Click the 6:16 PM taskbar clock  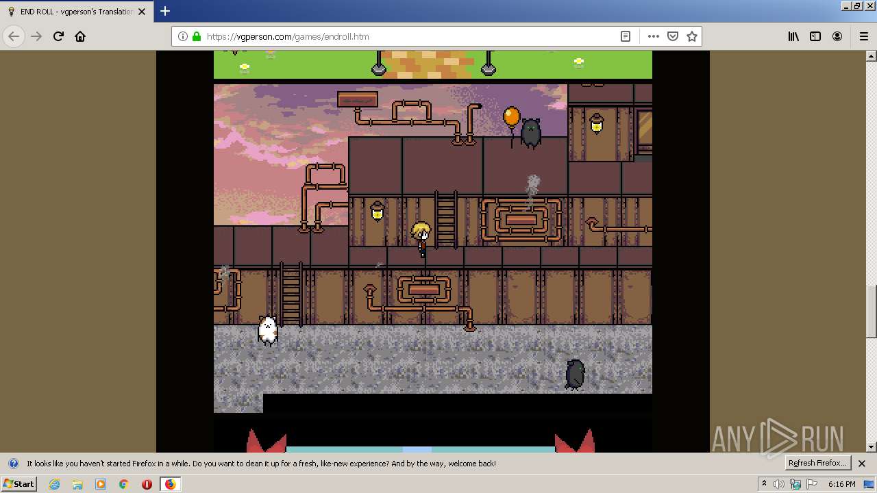[x=841, y=484]
